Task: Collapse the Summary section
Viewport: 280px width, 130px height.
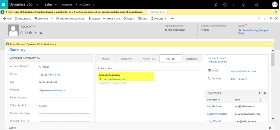Action: 8,50
